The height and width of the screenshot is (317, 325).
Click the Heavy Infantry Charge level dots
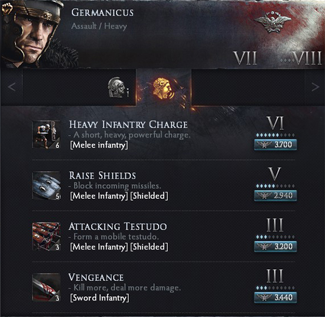pyautogui.click(x=275, y=135)
